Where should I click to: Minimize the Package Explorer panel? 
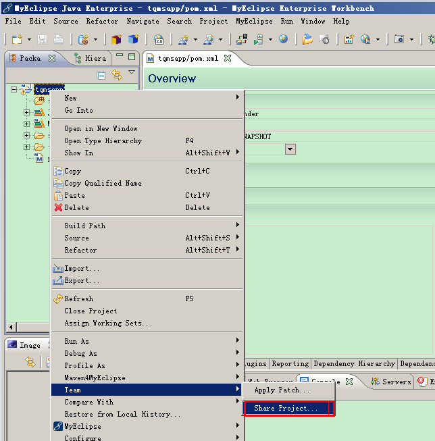pyautogui.click(x=120, y=55)
